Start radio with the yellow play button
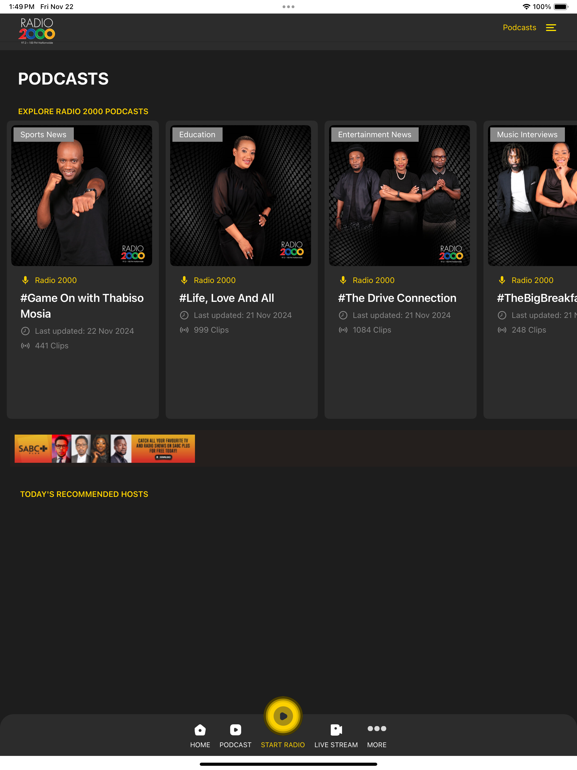Screen dimensions: 577x770 (283, 716)
